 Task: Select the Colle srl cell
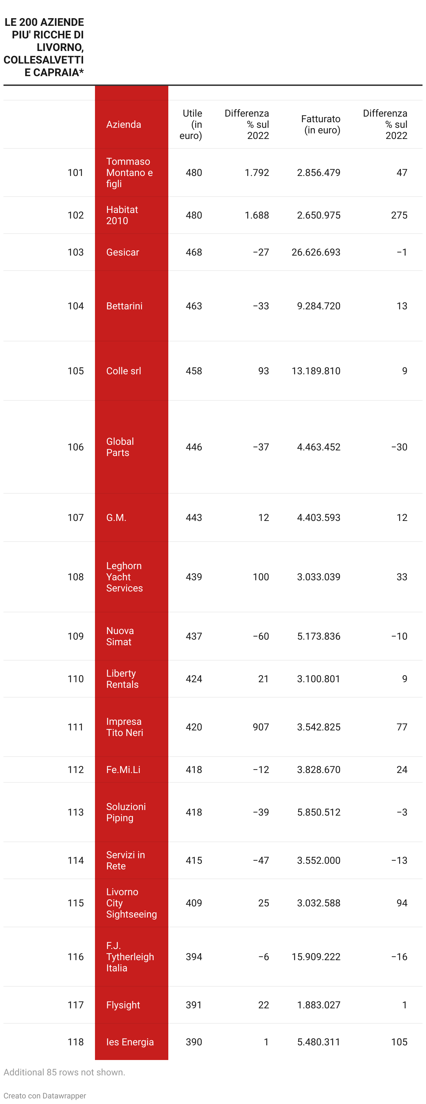coord(132,371)
